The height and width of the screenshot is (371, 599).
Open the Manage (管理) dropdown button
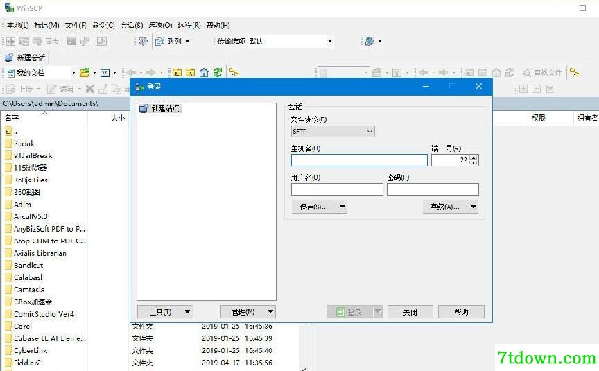click(248, 312)
